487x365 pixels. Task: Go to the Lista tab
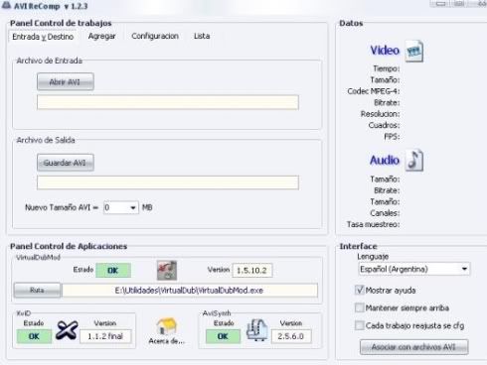point(202,36)
